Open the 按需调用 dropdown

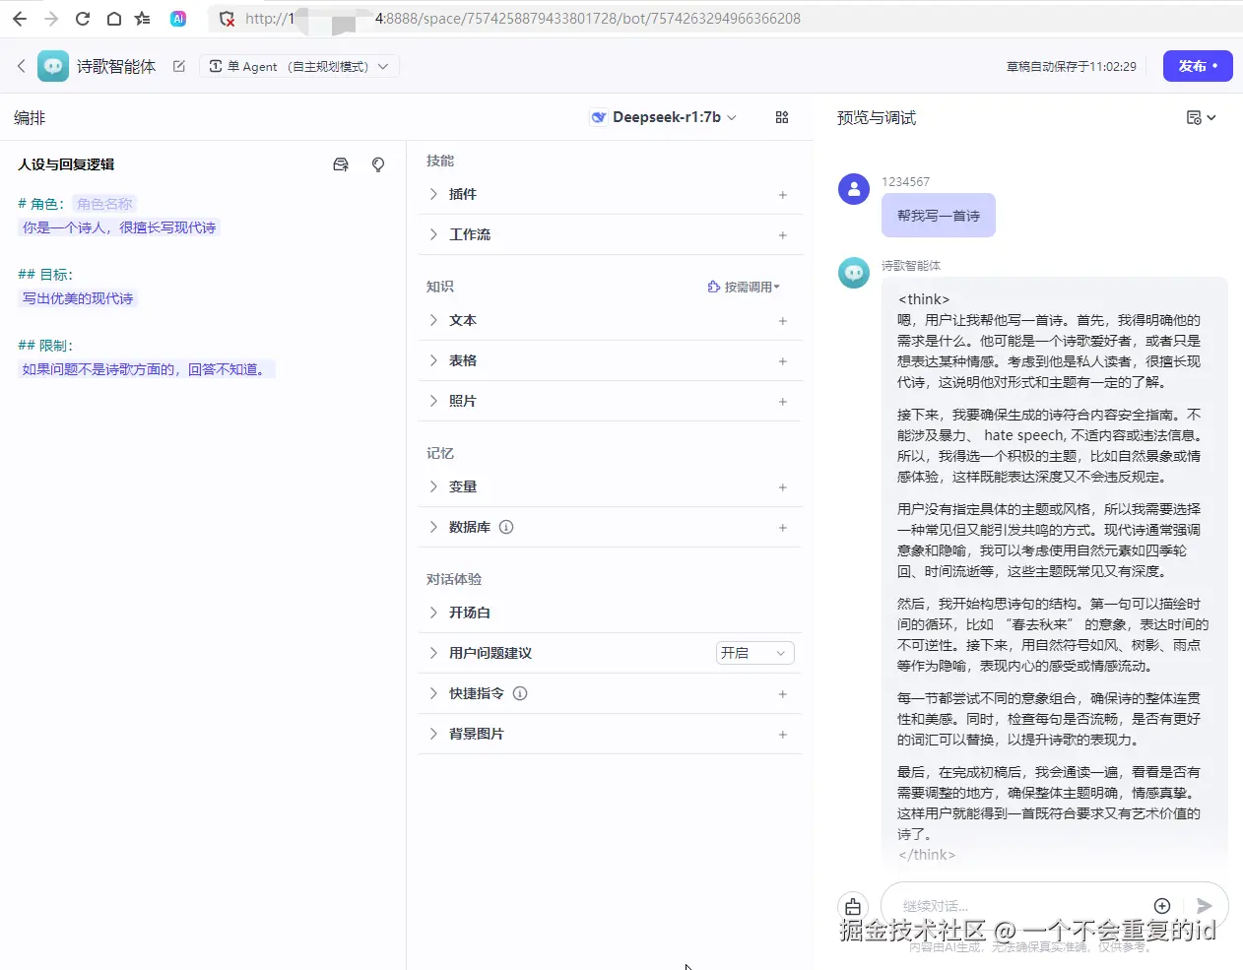click(744, 287)
